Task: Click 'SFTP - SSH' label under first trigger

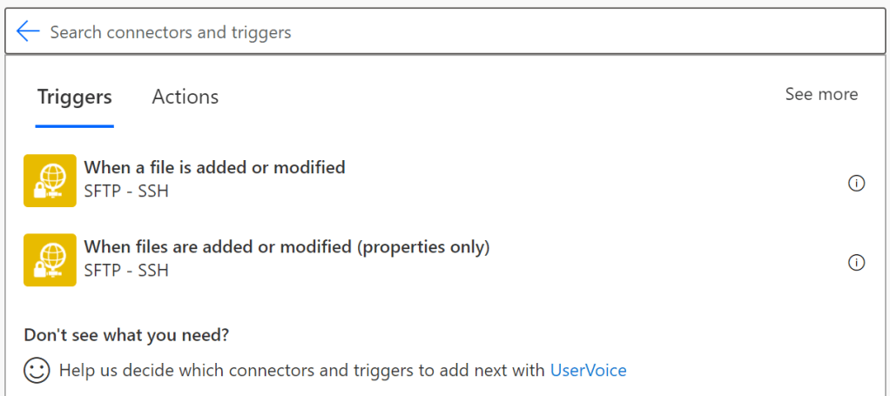Action: [126, 191]
